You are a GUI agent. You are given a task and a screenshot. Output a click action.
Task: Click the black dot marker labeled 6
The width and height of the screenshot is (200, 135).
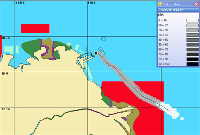pos(91,55)
